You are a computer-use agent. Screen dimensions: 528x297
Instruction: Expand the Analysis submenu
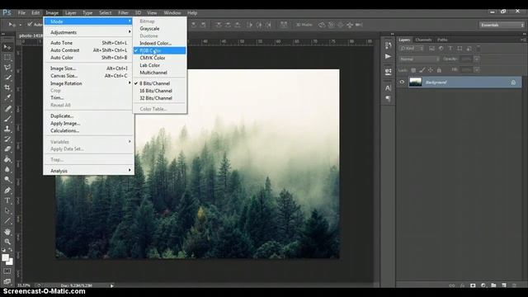click(x=88, y=171)
